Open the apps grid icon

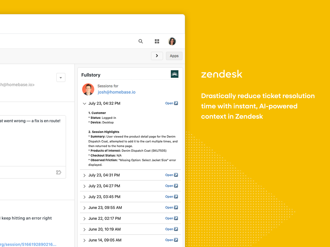(x=157, y=41)
